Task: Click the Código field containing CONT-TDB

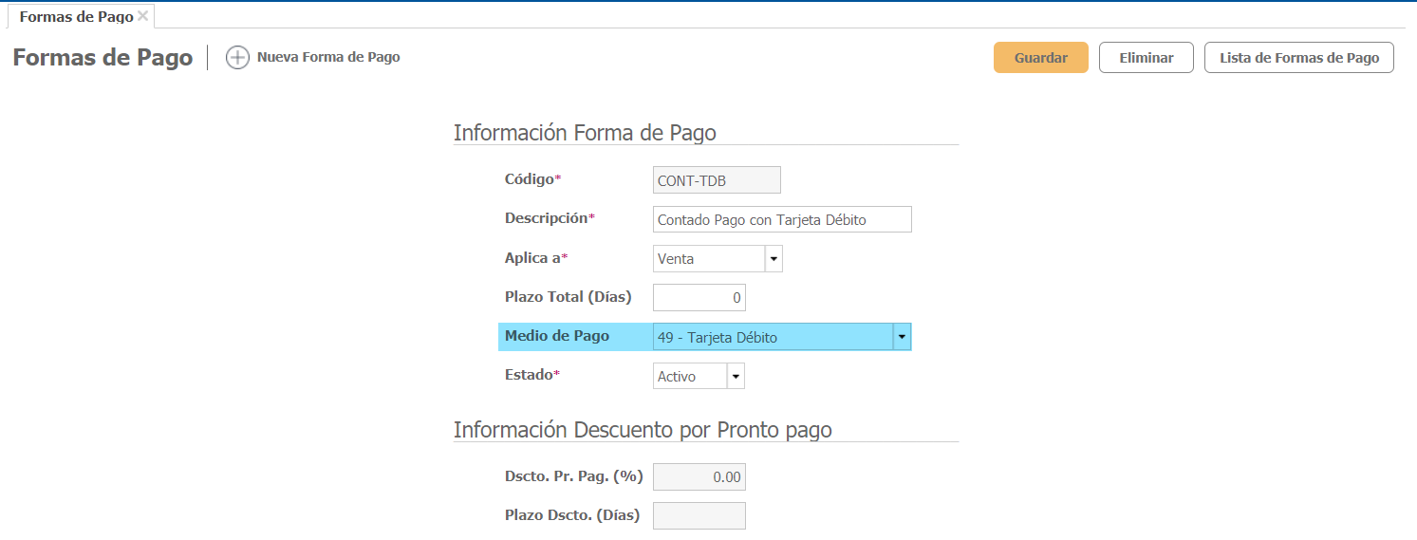Action: tap(717, 180)
